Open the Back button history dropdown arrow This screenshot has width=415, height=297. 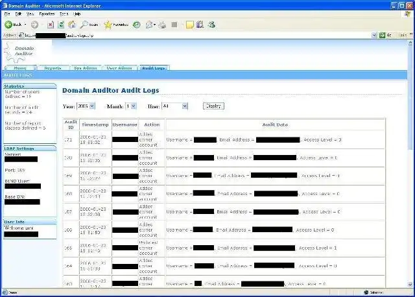pos(25,25)
